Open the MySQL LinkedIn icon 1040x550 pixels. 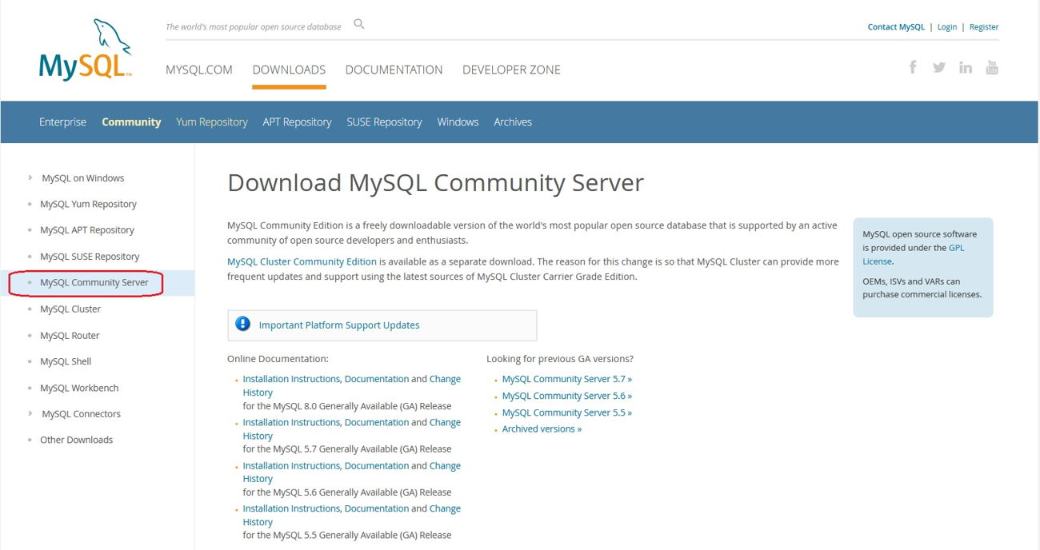tap(966, 67)
